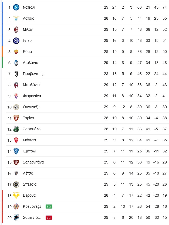Click the Sassuolo green crest icon
The image size is (169, 225).
pos(16,129)
